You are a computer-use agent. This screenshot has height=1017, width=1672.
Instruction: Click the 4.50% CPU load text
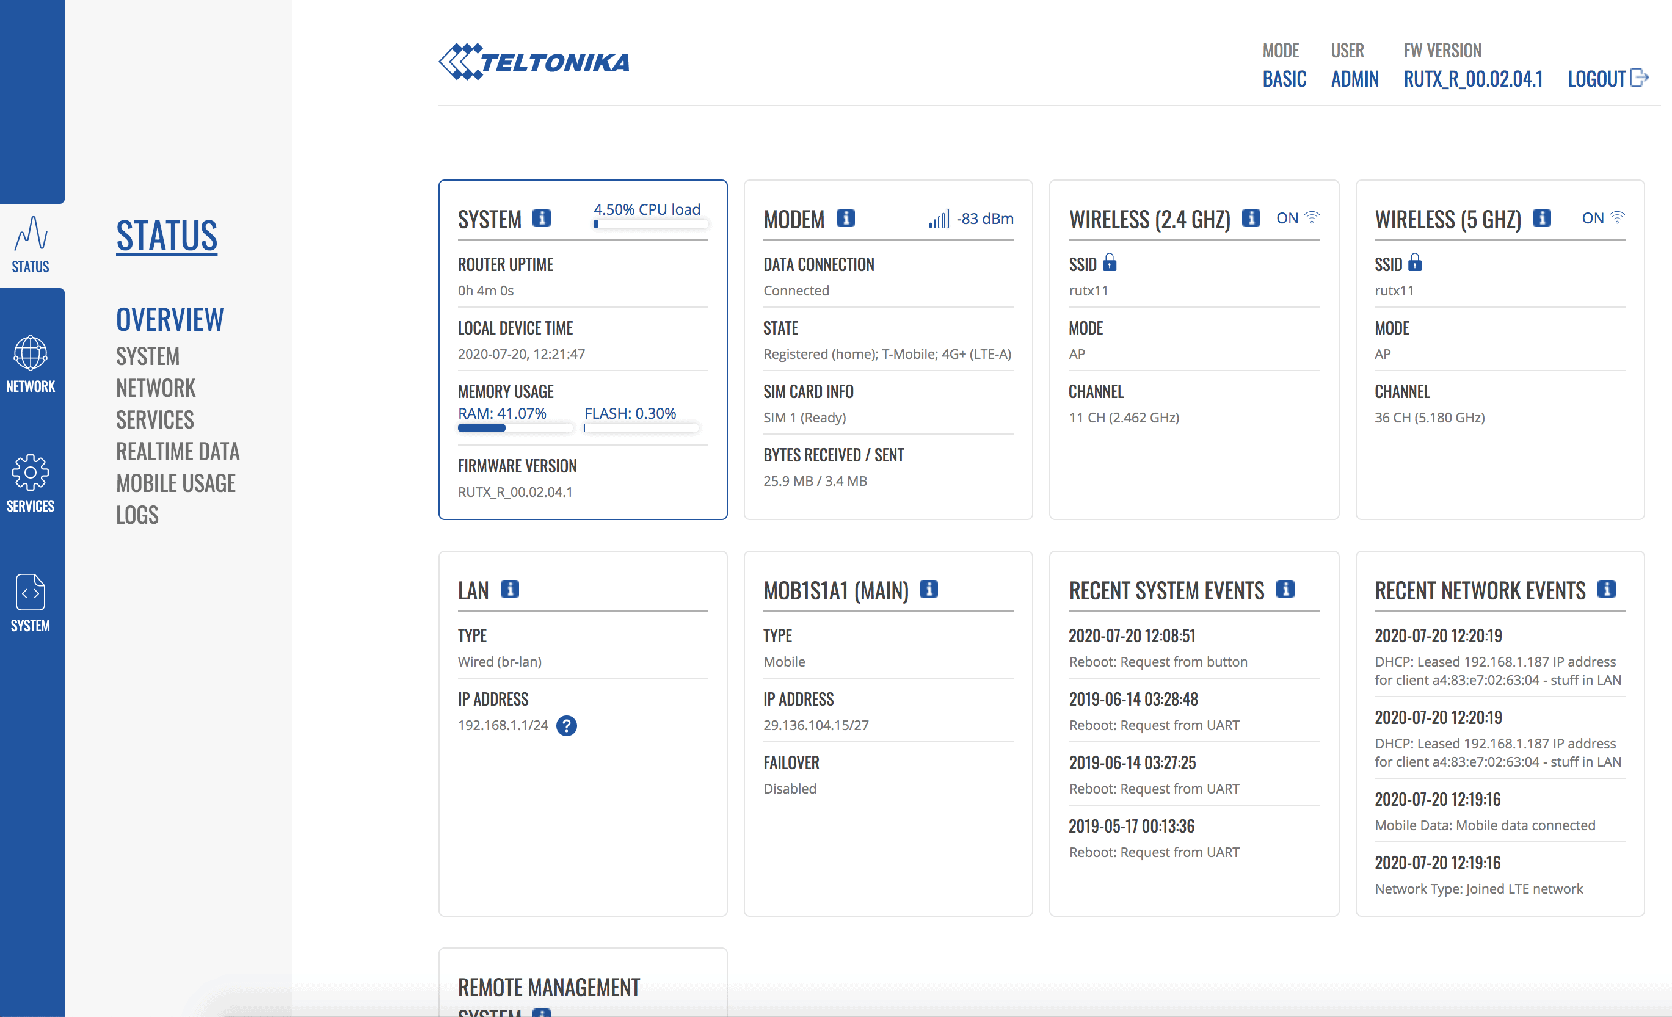647,209
